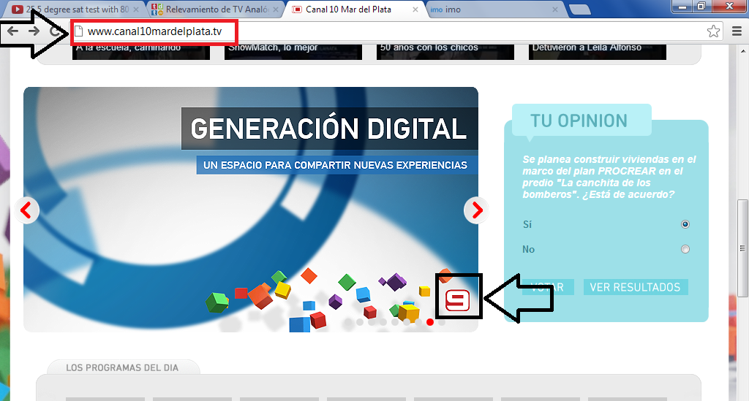Select the No radio option in the poll
The width and height of the screenshot is (749, 401).
point(685,249)
